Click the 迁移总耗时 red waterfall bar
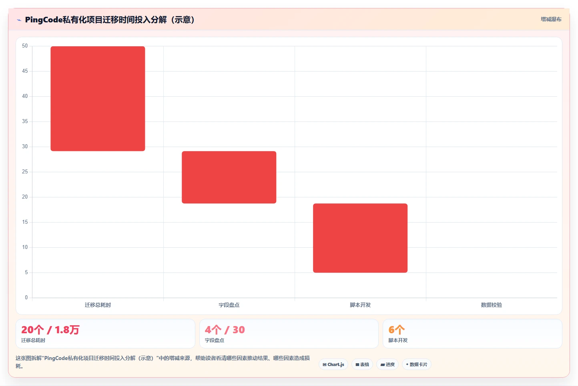 coord(98,99)
